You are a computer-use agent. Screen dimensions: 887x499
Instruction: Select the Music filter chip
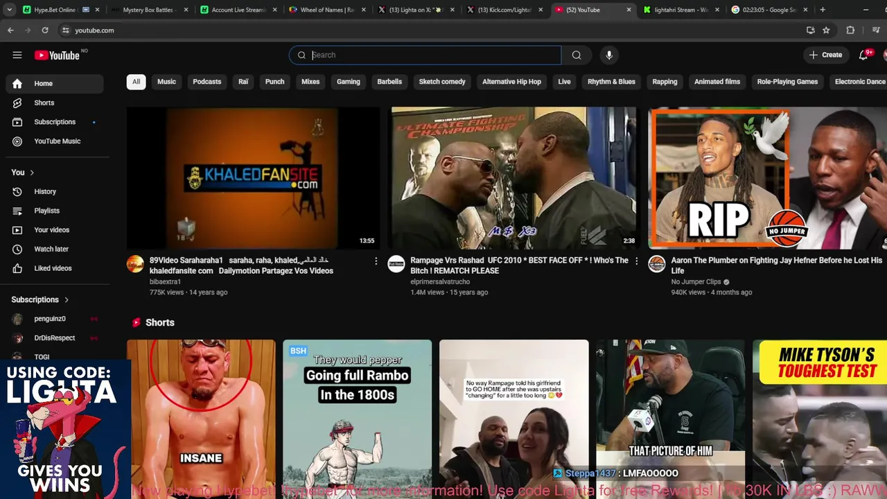(x=166, y=82)
